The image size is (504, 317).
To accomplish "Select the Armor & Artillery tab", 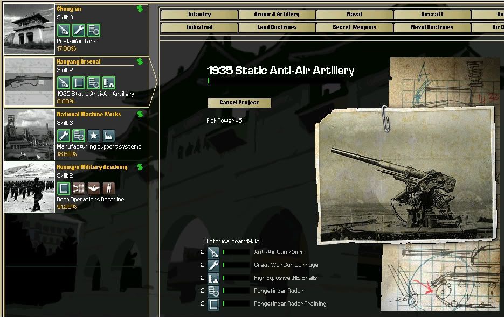I will [x=277, y=15].
